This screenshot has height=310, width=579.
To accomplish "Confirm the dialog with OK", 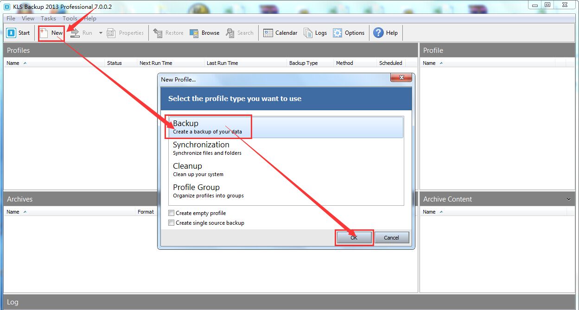I will [x=354, y=238].
